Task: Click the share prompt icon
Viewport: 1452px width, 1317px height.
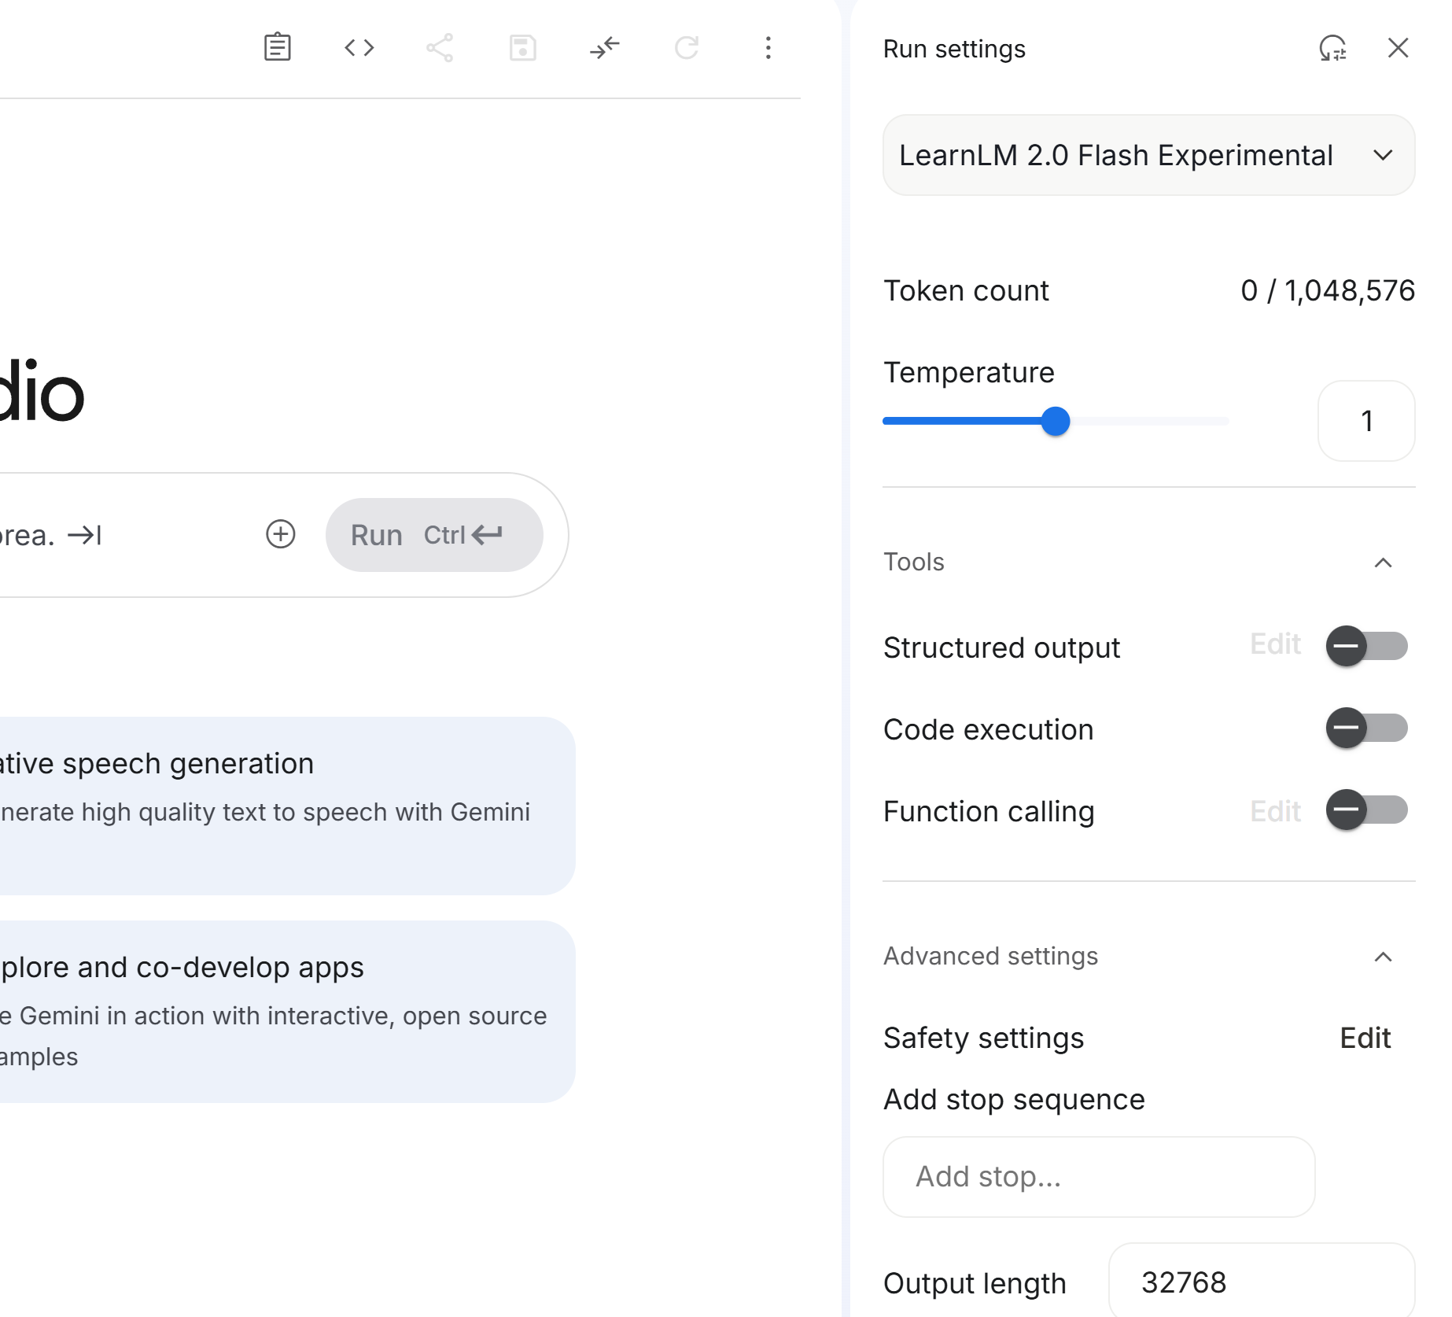Action: click(x=440, y=48)
